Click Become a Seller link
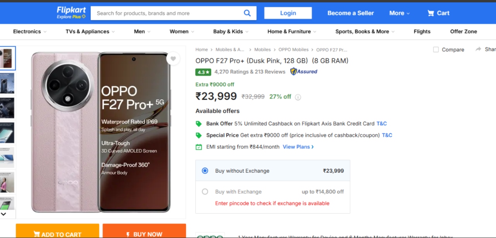The height and width of the screenshot is (238, 496). (351, 13)
